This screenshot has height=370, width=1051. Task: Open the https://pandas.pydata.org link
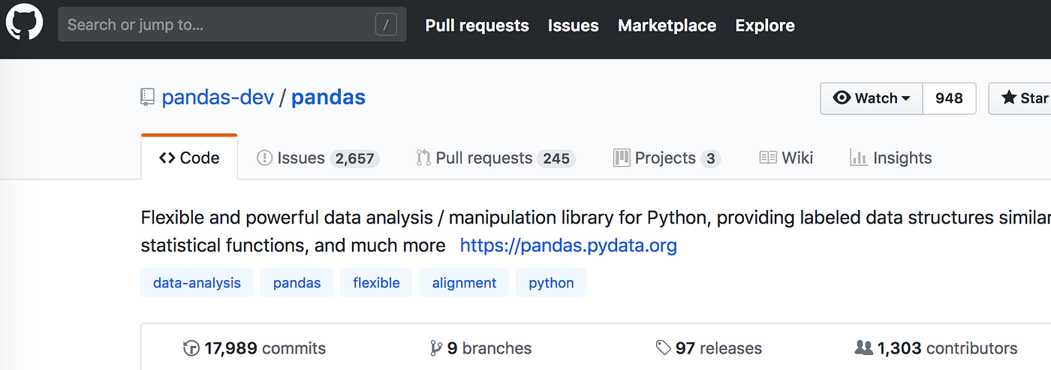pos(568,245)
